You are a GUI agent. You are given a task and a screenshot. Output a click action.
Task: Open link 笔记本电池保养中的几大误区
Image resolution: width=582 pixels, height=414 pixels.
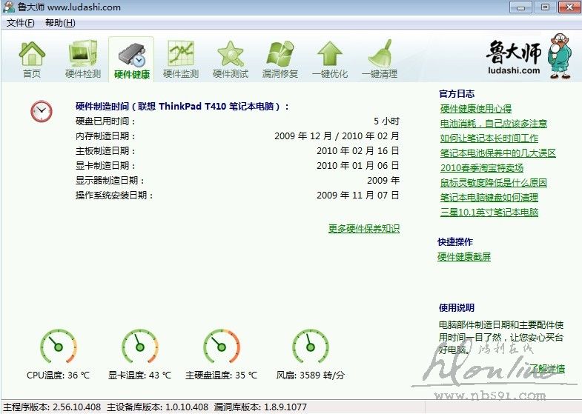coord(498,153)
